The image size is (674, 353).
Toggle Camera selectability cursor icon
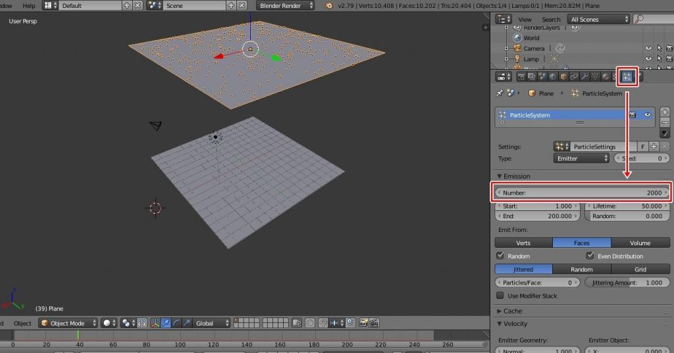659,48
